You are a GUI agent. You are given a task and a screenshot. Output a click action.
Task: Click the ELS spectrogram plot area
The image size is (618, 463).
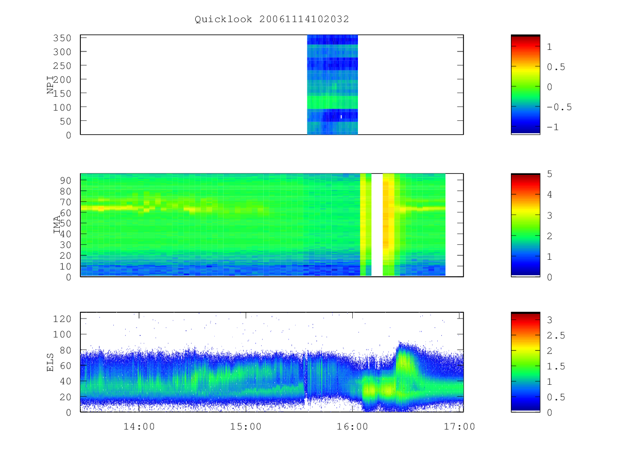[x=272, y=362]
